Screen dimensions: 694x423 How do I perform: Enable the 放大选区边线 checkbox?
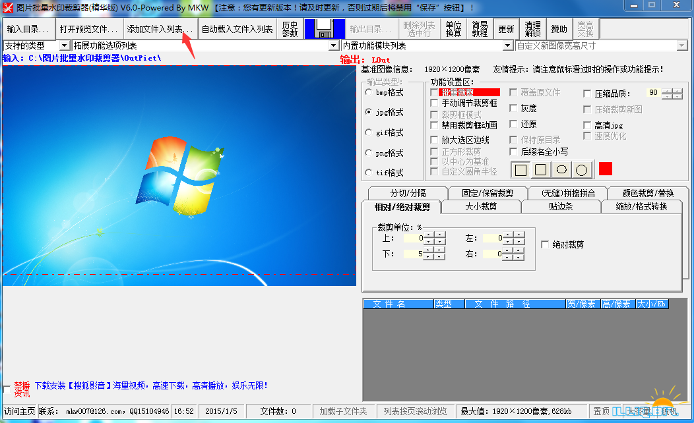(434, 140)
